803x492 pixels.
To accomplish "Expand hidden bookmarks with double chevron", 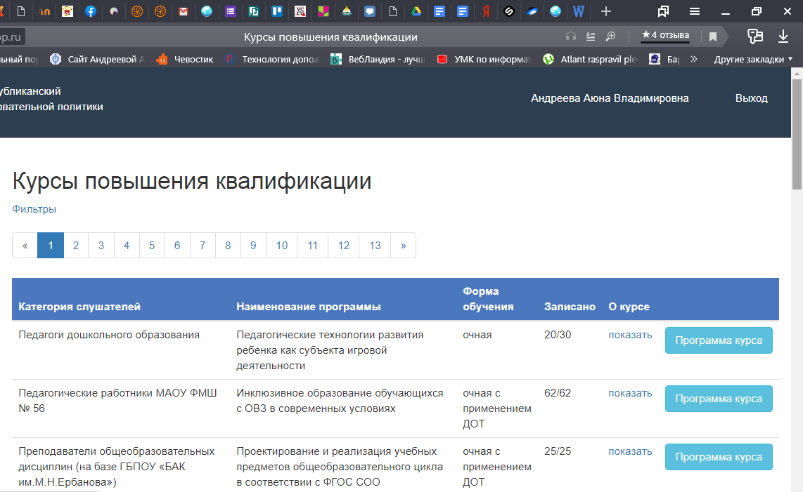I will pos(694,60).
